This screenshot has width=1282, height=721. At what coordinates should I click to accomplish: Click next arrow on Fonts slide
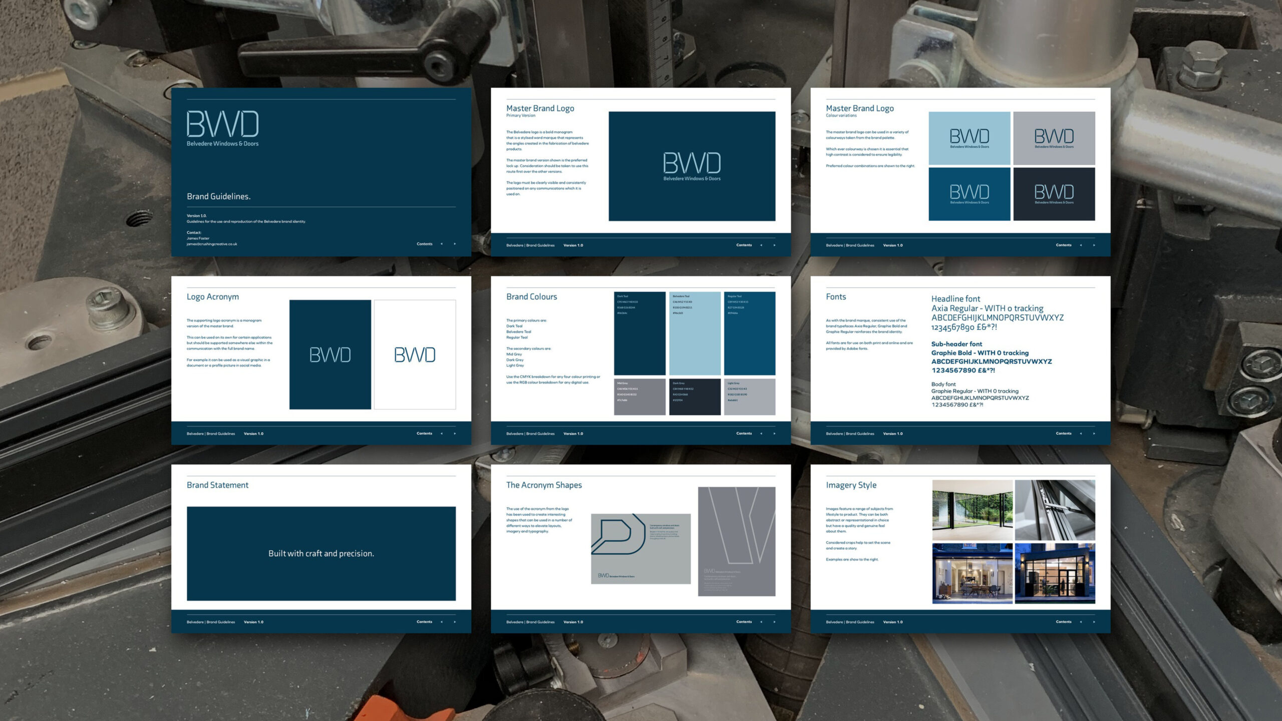(1094, 434)
